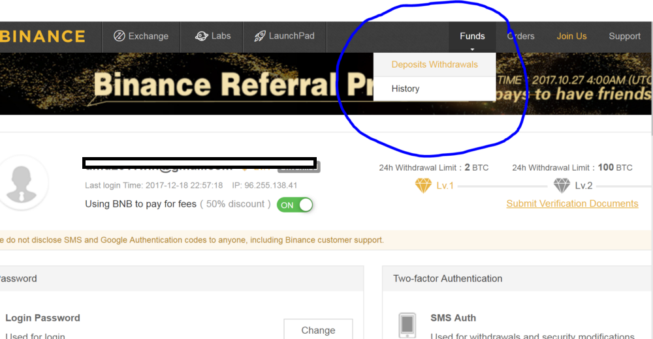This screenshot has width=653, height=339.
Task: Click the Lv.2 level label
Action: click(583, 186)
